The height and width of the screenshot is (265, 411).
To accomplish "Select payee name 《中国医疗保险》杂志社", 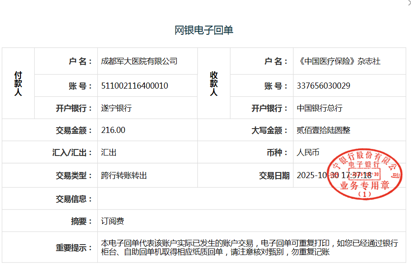I will (338, 61).
